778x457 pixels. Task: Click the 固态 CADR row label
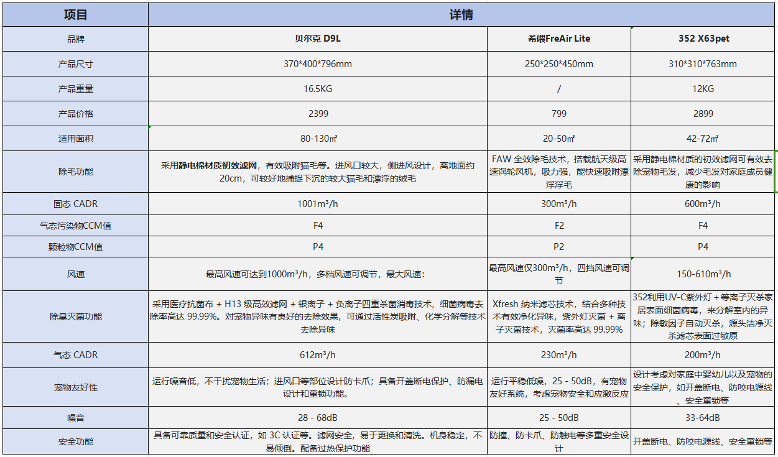coord(75,204)
